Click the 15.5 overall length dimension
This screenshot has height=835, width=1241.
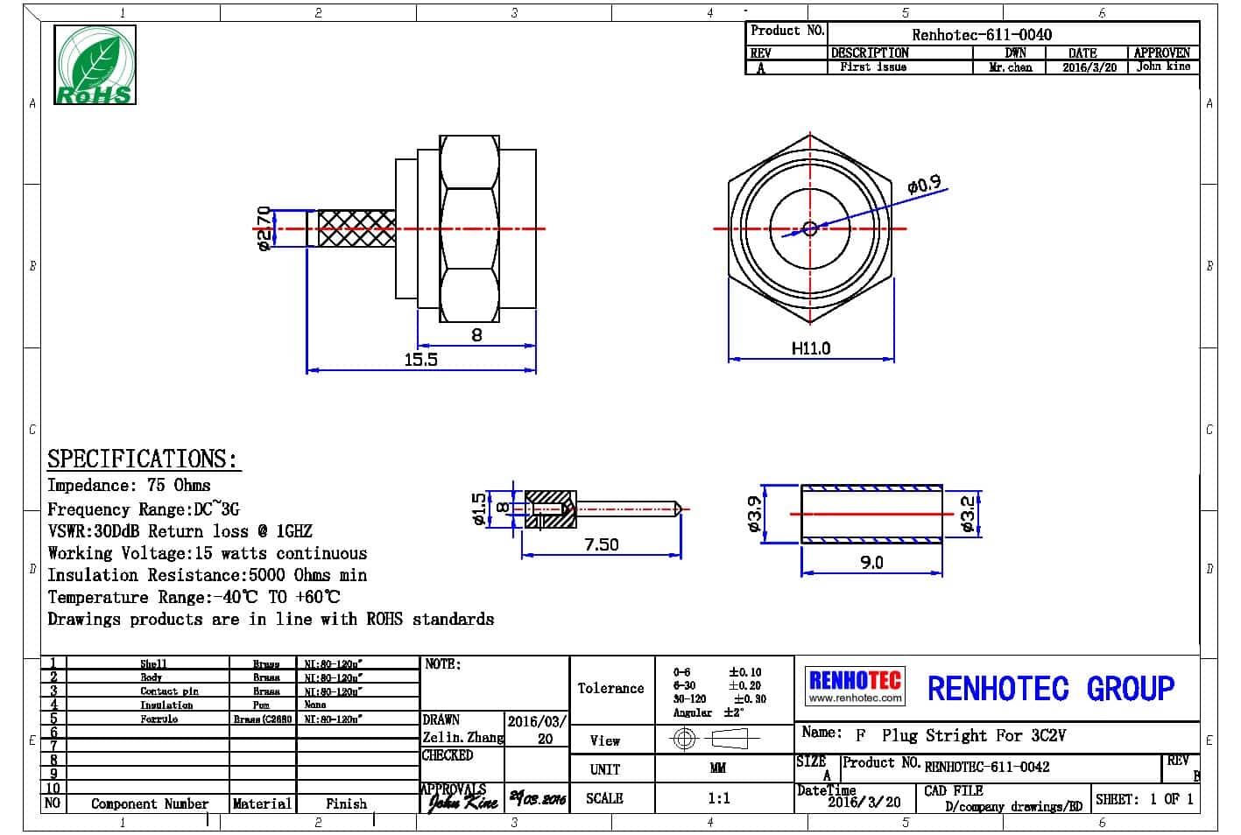coord(420,360)
